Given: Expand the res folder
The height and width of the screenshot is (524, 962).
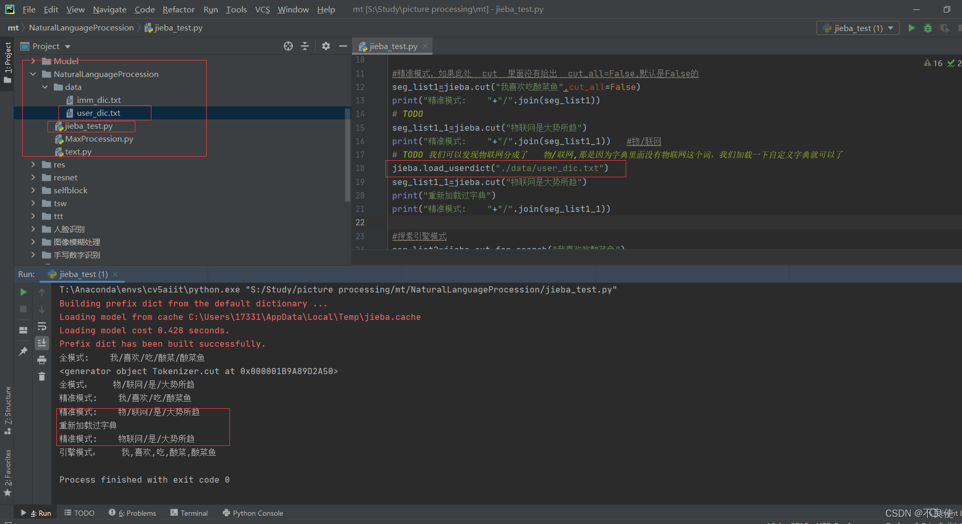Looking at the screenshot, I should click(33, 164).
